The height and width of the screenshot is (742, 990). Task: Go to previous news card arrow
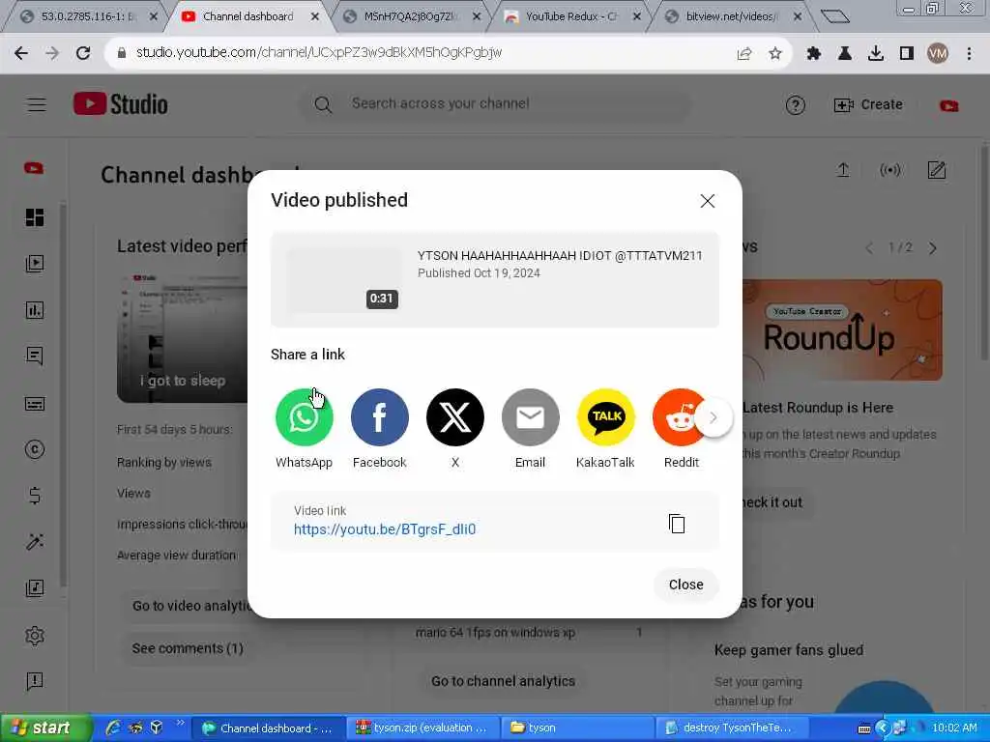(x=869, y=248)
